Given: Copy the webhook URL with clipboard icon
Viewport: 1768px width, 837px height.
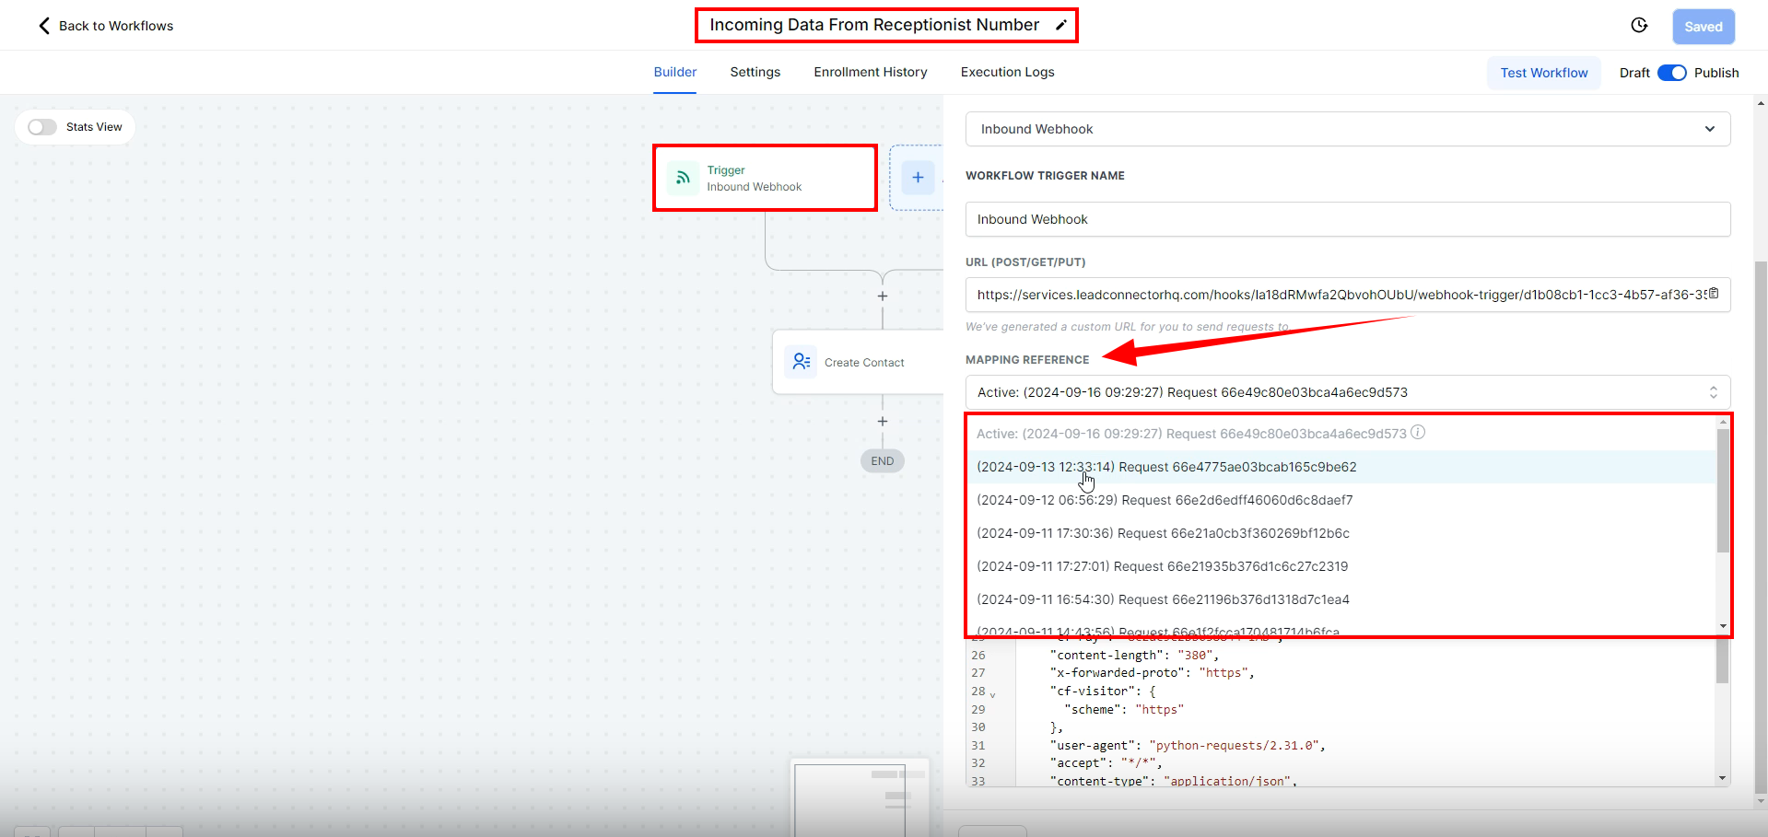Looking at the screenshot, I should click(x=1714, y=294).
